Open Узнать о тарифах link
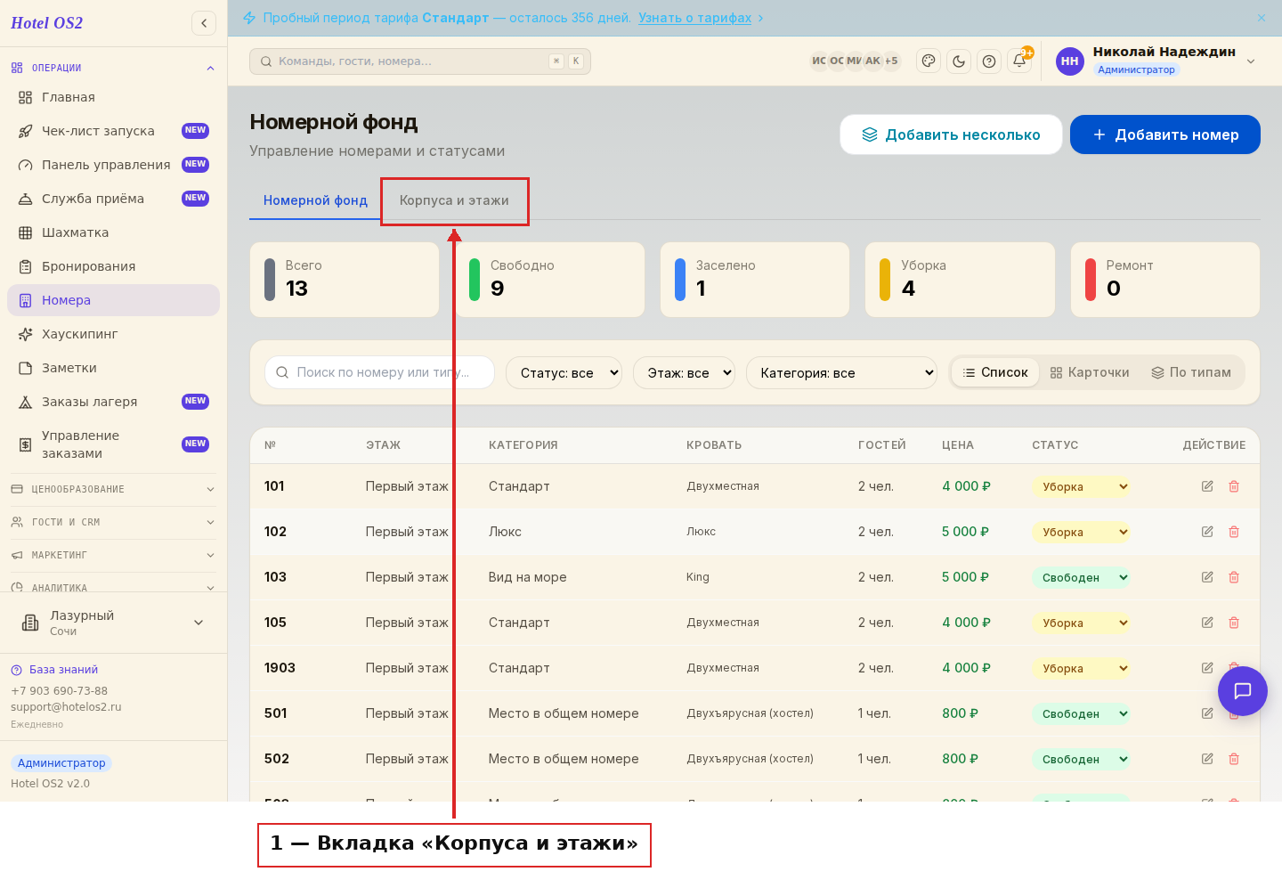The width and height of the screenshot is (1282, 888). click(694, 18)
